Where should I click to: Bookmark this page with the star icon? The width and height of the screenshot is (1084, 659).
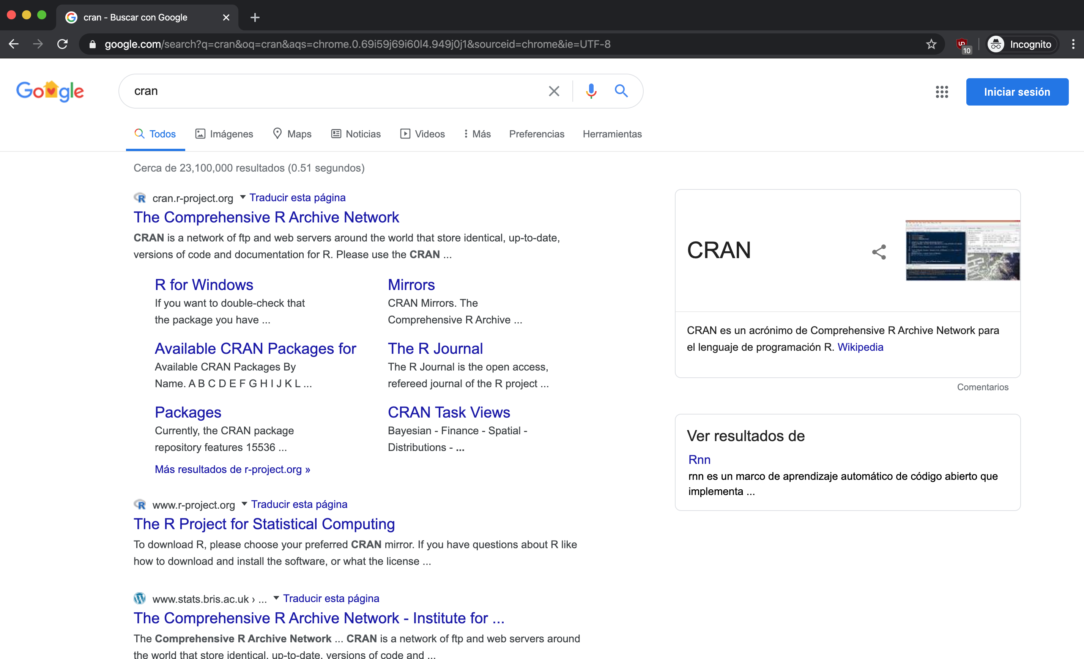pyautogui.click(x=931, y=44)
